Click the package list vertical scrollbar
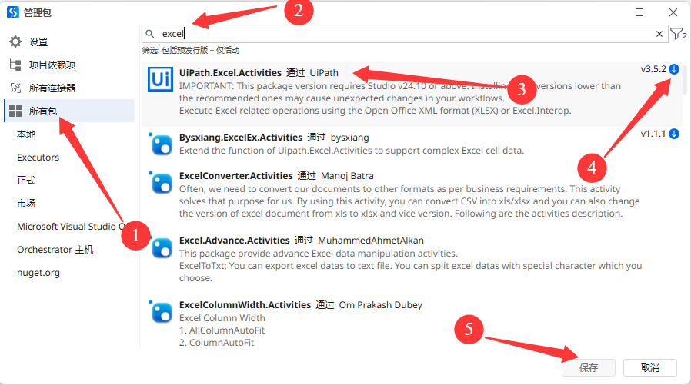 (685, 81)
